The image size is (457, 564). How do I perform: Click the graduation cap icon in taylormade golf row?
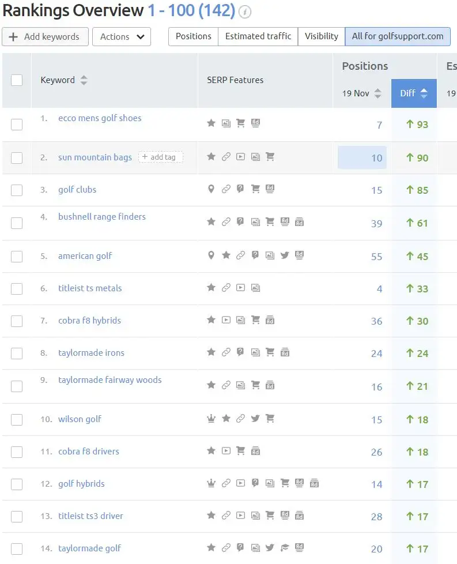click(285, 547)
